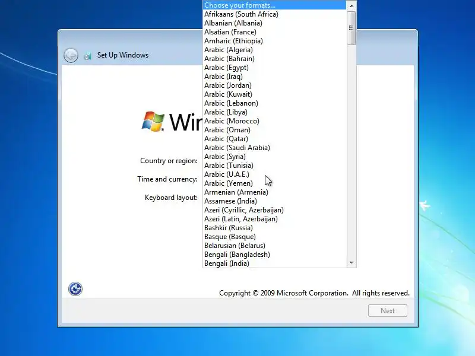Click the back arrow in Set Up Windows
This screenshot has width=475, height=356.
(71, 55)
